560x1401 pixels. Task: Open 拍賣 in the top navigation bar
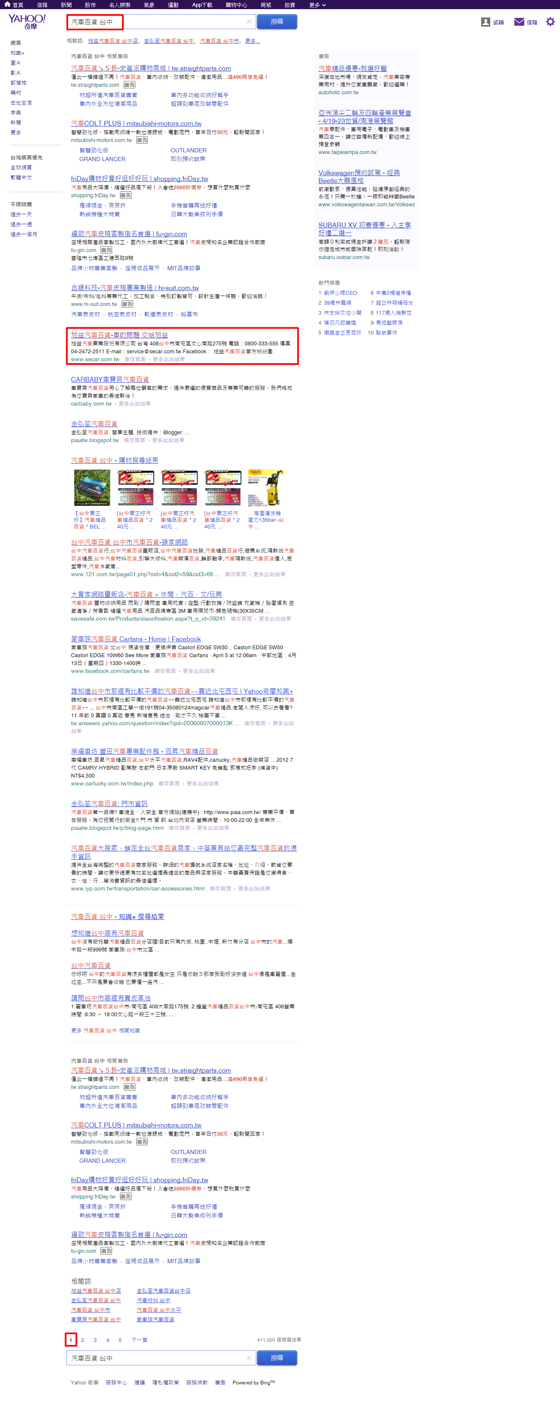point(290,5)
